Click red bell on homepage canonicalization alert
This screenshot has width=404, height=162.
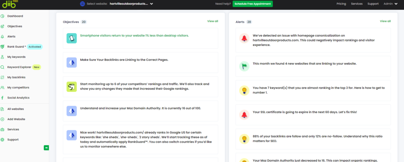click(x=244, y=38)
